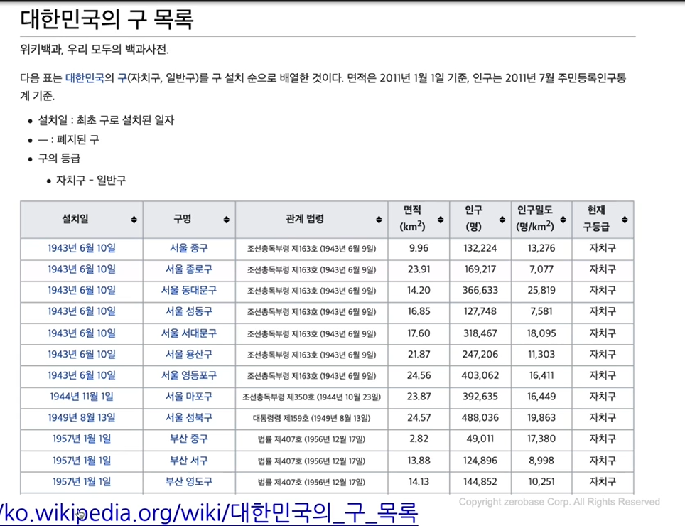Click the 인구밀도 column header text
The width and height of the screenshot is (685, 526).
click(535, 218)
